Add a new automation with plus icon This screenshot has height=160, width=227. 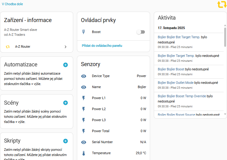(x=65, y=65)
